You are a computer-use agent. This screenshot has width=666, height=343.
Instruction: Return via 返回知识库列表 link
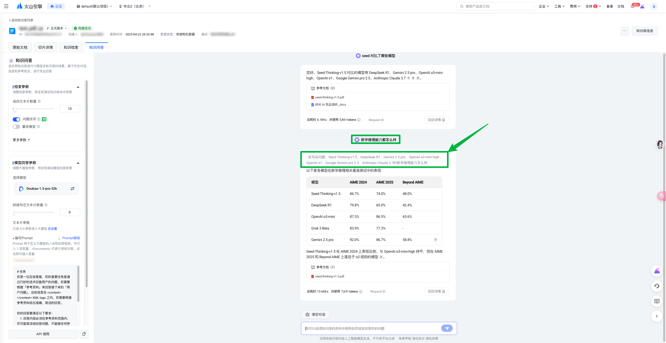(21, 20)
